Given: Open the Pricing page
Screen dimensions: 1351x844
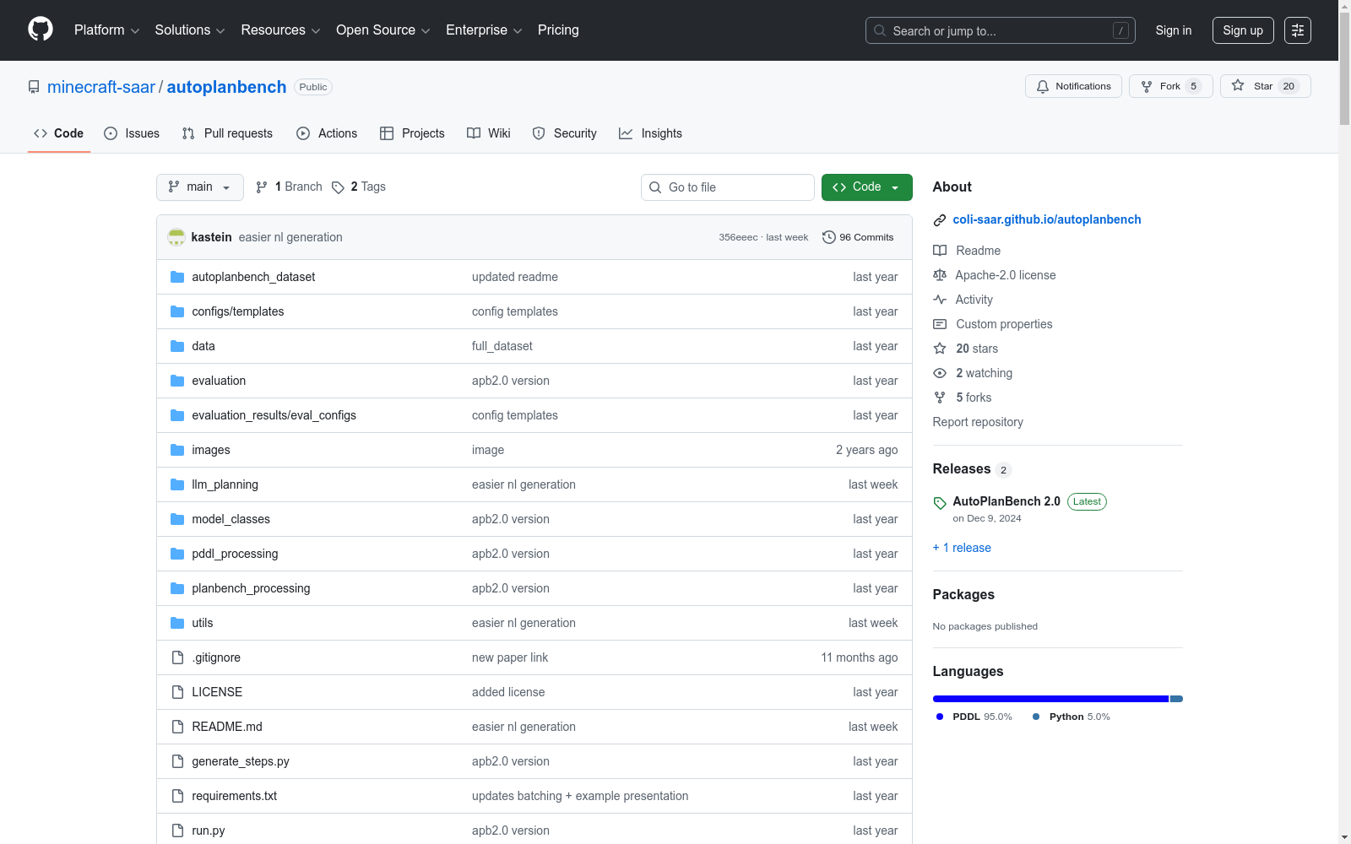Looking at the screenshot, I should click(x=558, y=30).
